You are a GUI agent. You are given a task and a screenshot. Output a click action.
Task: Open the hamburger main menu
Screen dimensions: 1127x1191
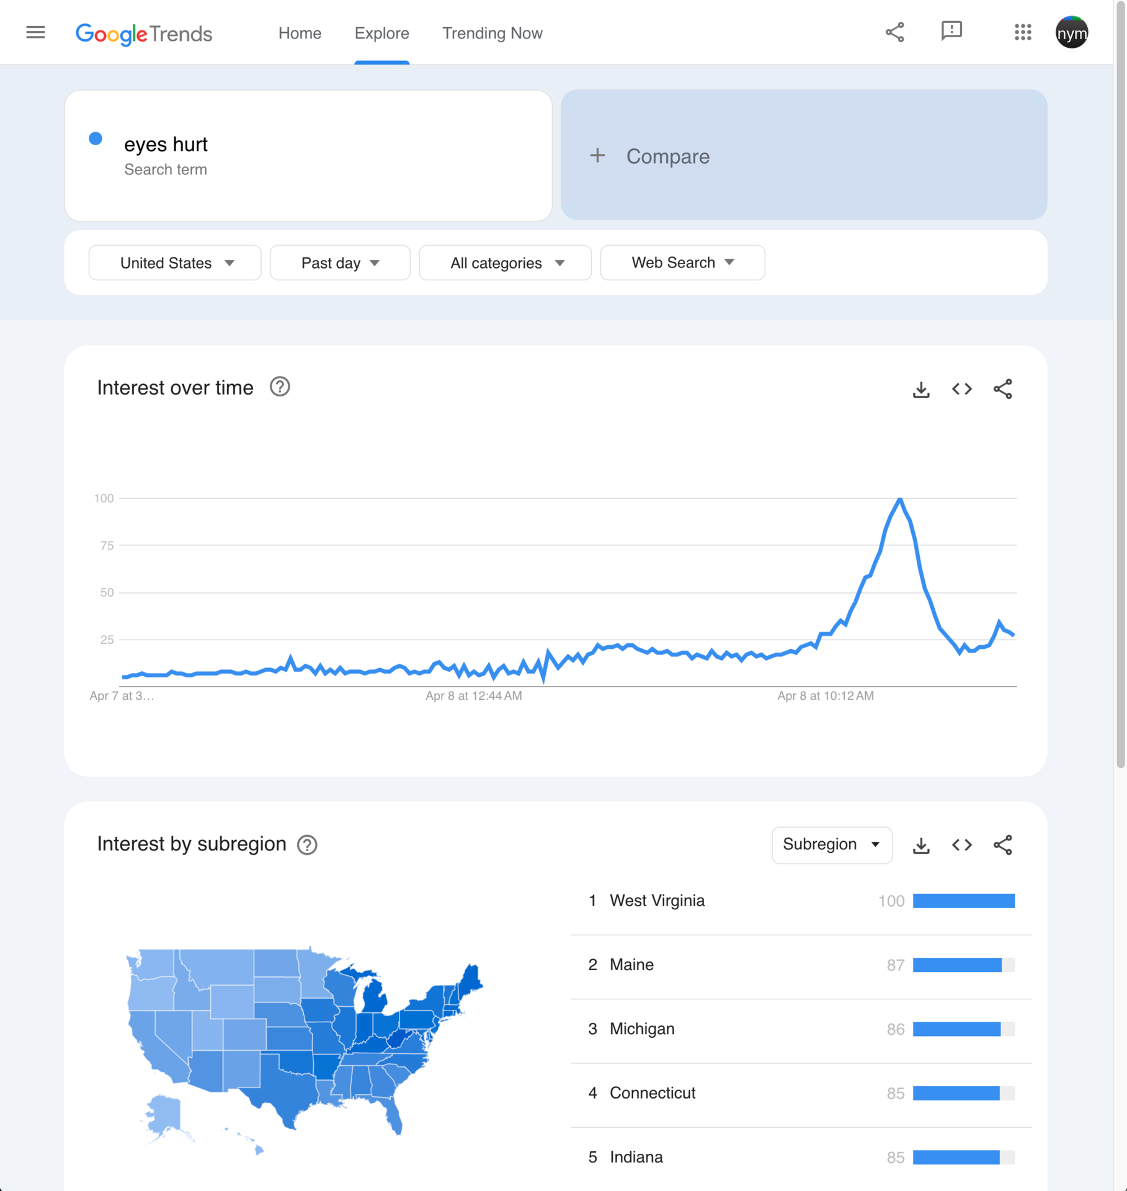pos(35,32)
